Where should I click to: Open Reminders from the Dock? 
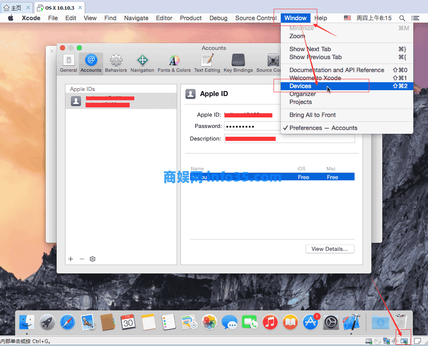168,322
